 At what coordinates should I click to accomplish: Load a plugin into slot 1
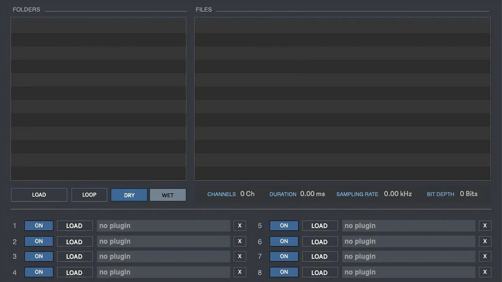[x=75, y=226]
